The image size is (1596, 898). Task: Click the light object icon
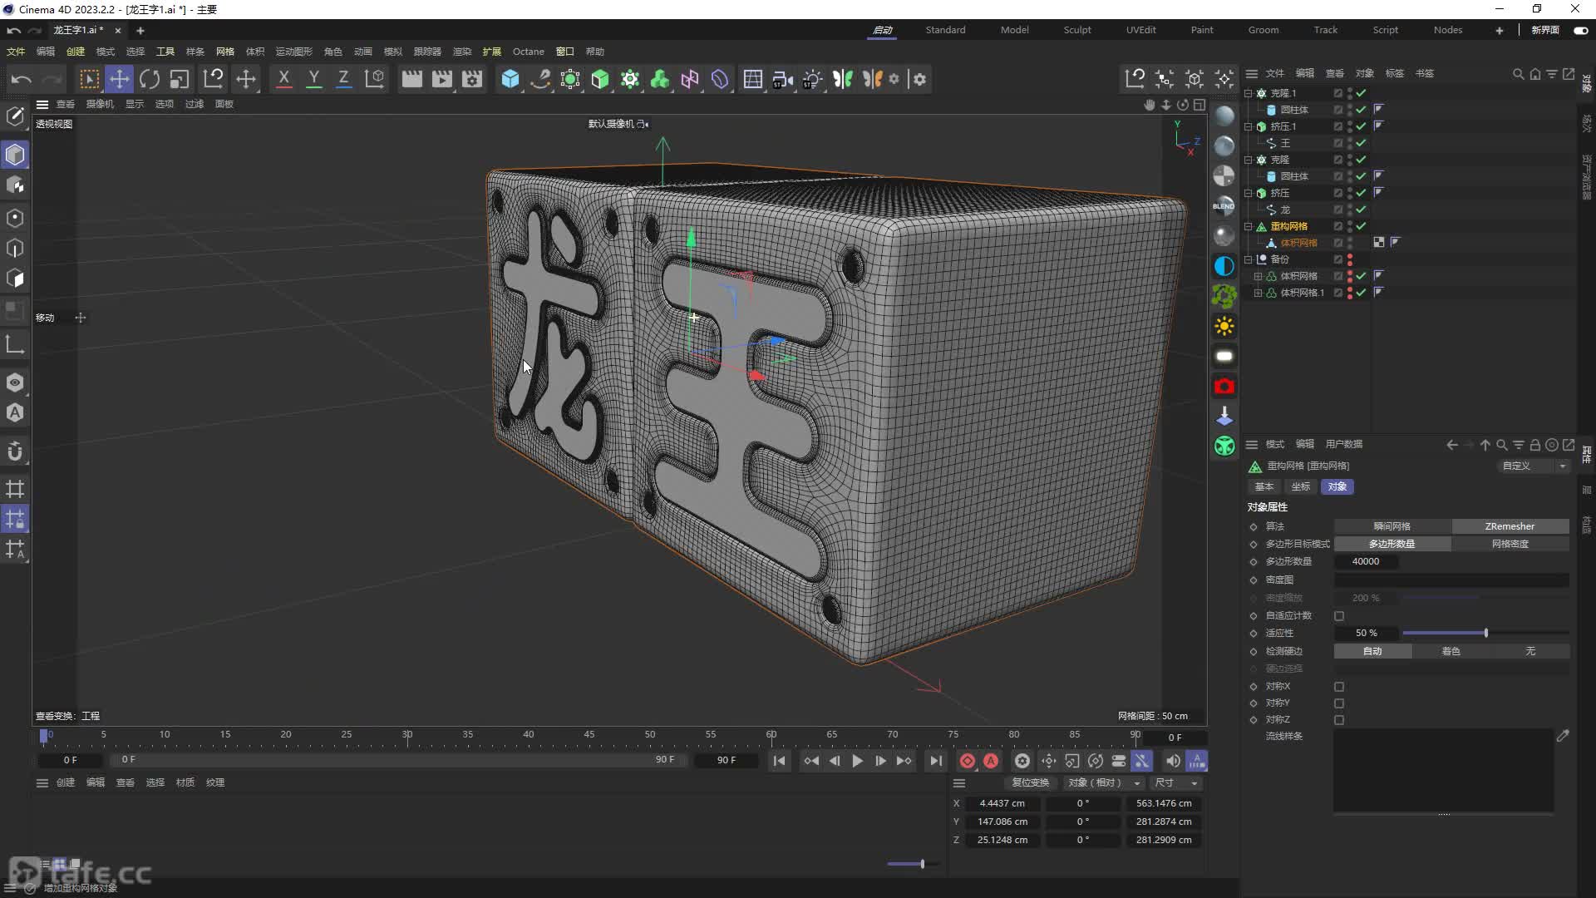click(x=812, y=79)
